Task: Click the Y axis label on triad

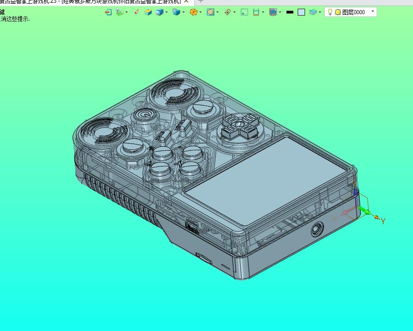Action: [383, 221]
